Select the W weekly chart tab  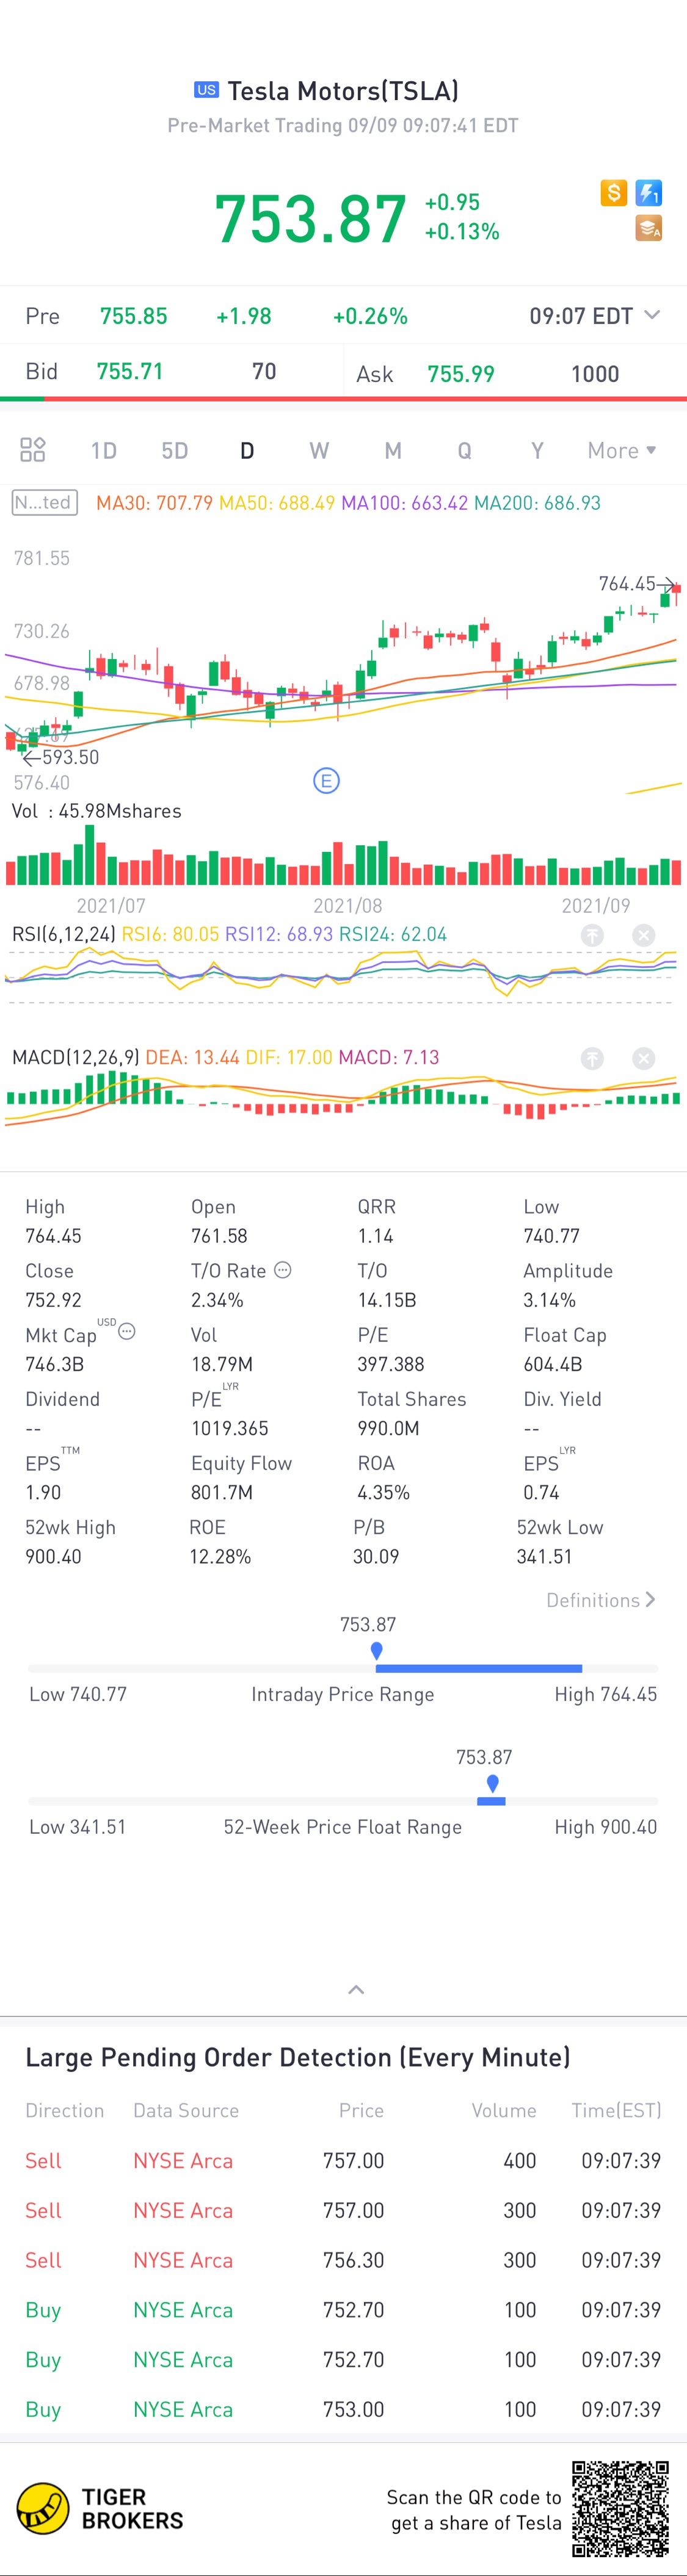click(x=319, y=450)
